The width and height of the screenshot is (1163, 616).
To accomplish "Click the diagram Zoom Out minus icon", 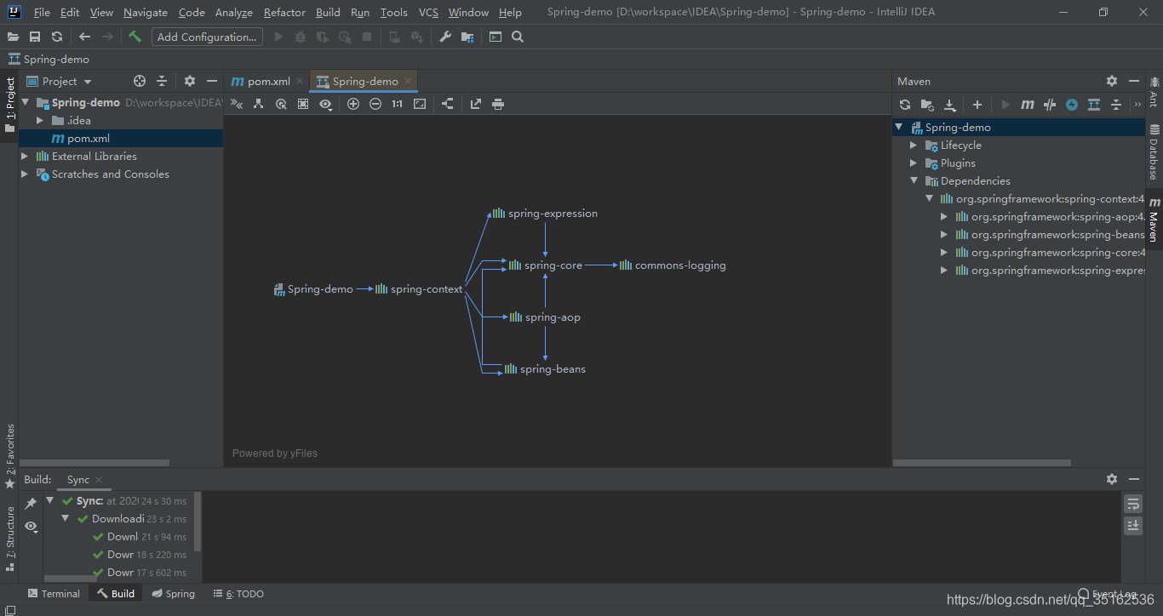I will 375,104.
